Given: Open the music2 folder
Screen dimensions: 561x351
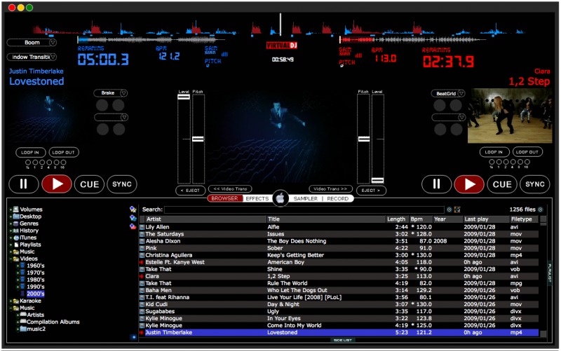Looking at the screenshot, I should [36, 329].
